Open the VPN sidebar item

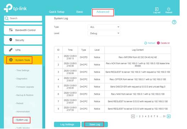pyautogui.click(x=23, y=50)
